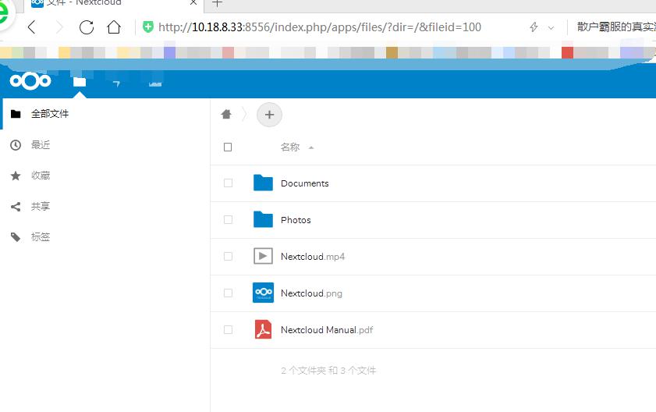
Task: Tick the checkbox for Nextcloud Manual.pdf
Action: (x=228, y=330)
